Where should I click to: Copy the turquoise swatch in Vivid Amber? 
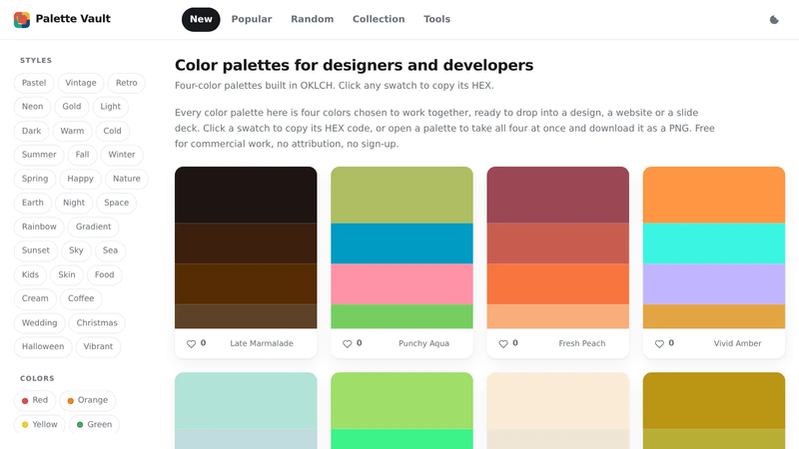(x=713, y=243)
